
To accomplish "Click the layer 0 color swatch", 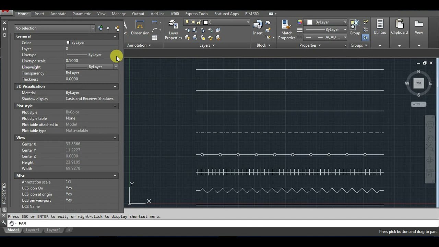I will [205, 22].
